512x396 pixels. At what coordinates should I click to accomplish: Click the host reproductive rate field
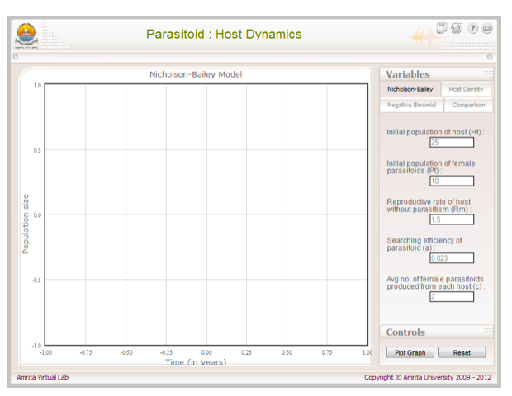click(452, 219)
